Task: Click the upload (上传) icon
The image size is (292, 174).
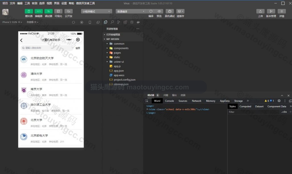Action: (260, 11)
